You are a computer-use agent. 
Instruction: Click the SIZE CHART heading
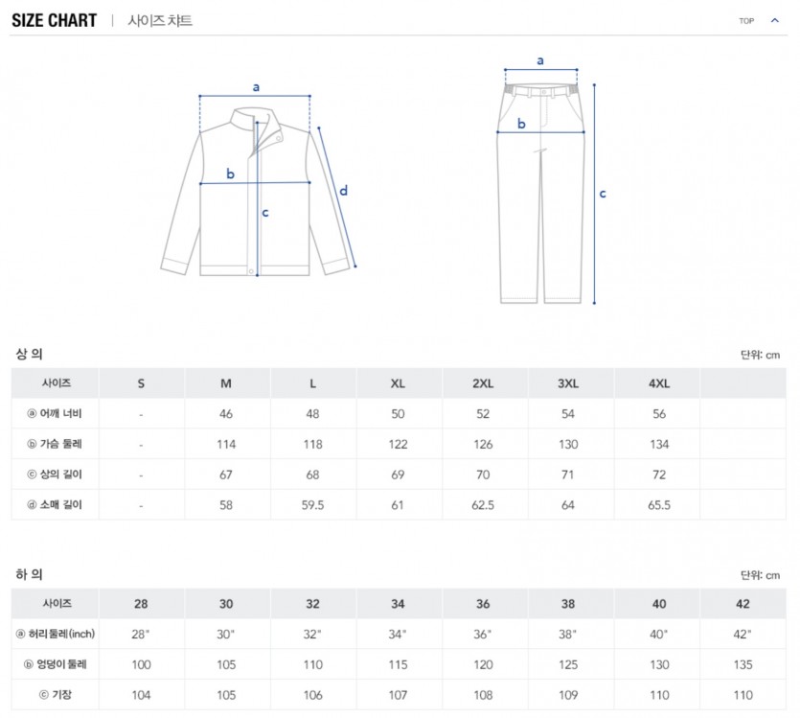[55, 20]
